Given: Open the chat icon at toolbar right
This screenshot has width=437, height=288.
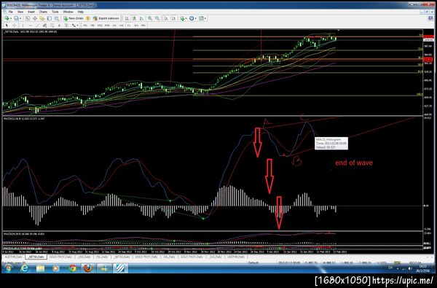Looking at the screenshot, I should [430, 18].
